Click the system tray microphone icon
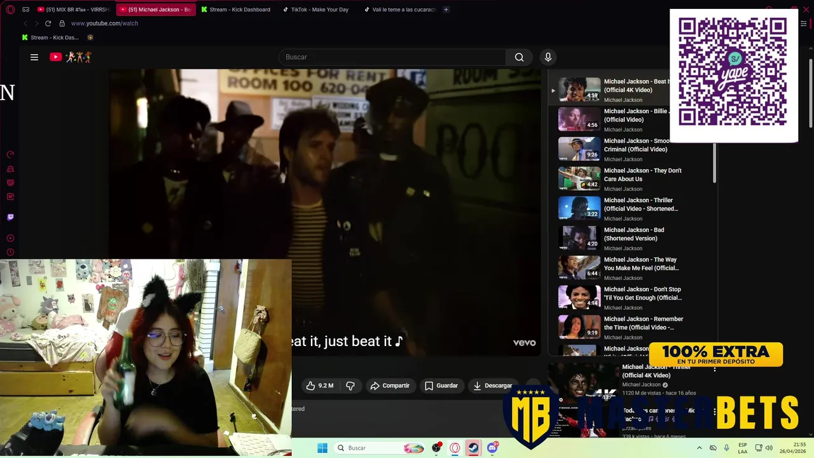The width and height of the screenshot is (814, 458). pos(727,448)
